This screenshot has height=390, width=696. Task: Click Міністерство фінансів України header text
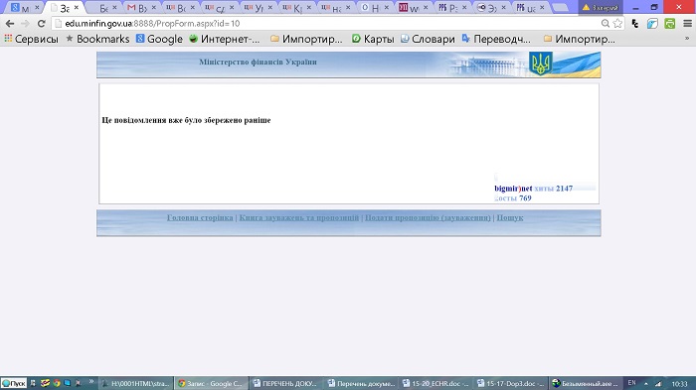(x=258, y=63)
